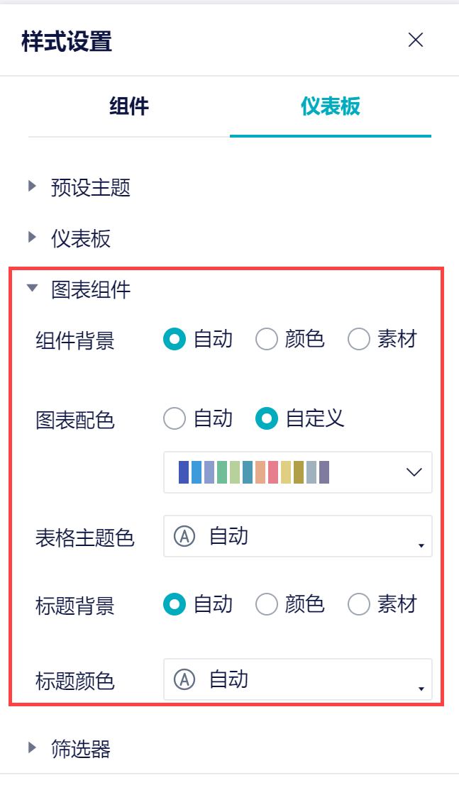Open the chart color palette dropdown chevron
459x785 pixels.
(414, 472)
